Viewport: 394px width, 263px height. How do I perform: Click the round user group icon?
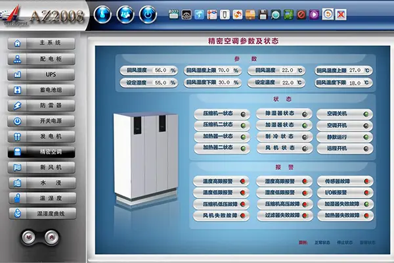125,13
